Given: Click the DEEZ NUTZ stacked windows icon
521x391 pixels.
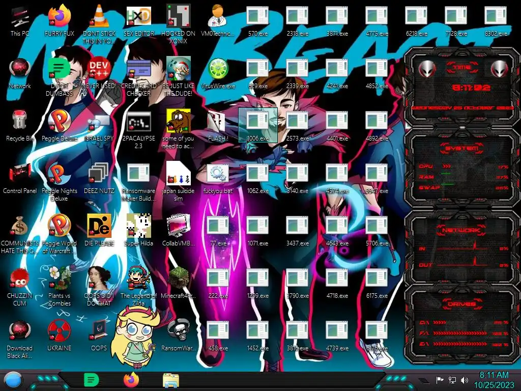Looking at the screenshot, I should (99, 179).
